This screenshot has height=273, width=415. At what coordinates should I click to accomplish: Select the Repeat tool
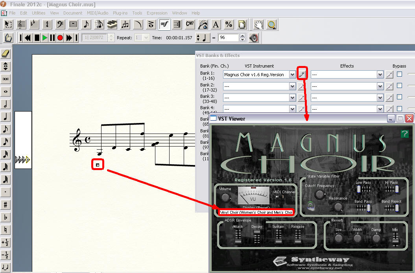[177, 25]
